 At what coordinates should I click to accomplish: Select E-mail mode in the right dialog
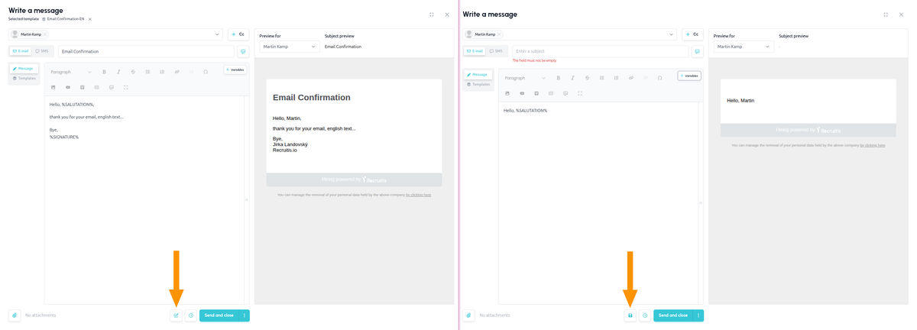point(475,51)
